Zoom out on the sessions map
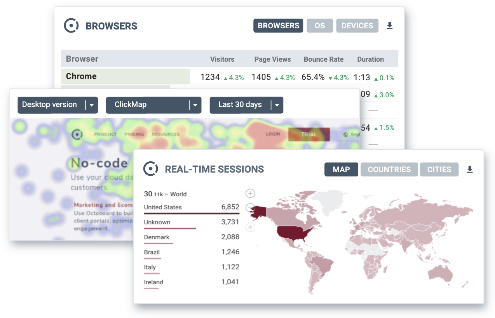The height and width of the screenshot is (318, 495). 251,207
